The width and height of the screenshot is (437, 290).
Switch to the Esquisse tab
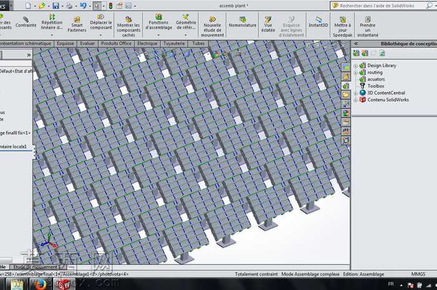(x=66, y=44)
